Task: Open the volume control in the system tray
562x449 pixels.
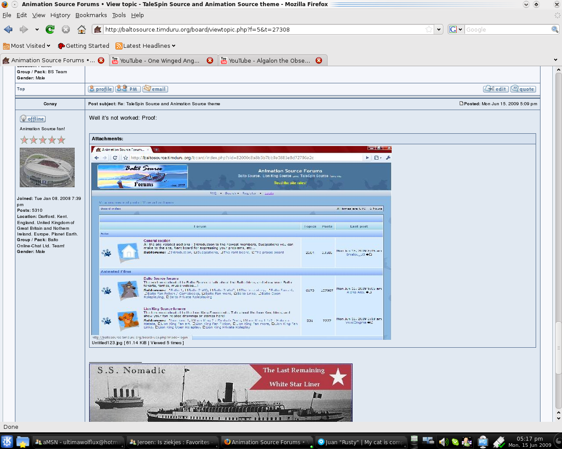Action: tap(443, 442)
